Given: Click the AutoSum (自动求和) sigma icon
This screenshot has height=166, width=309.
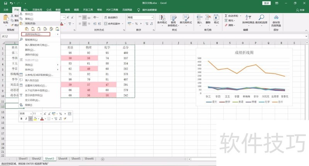Looking at the screenshot, I should coord(226,16).
